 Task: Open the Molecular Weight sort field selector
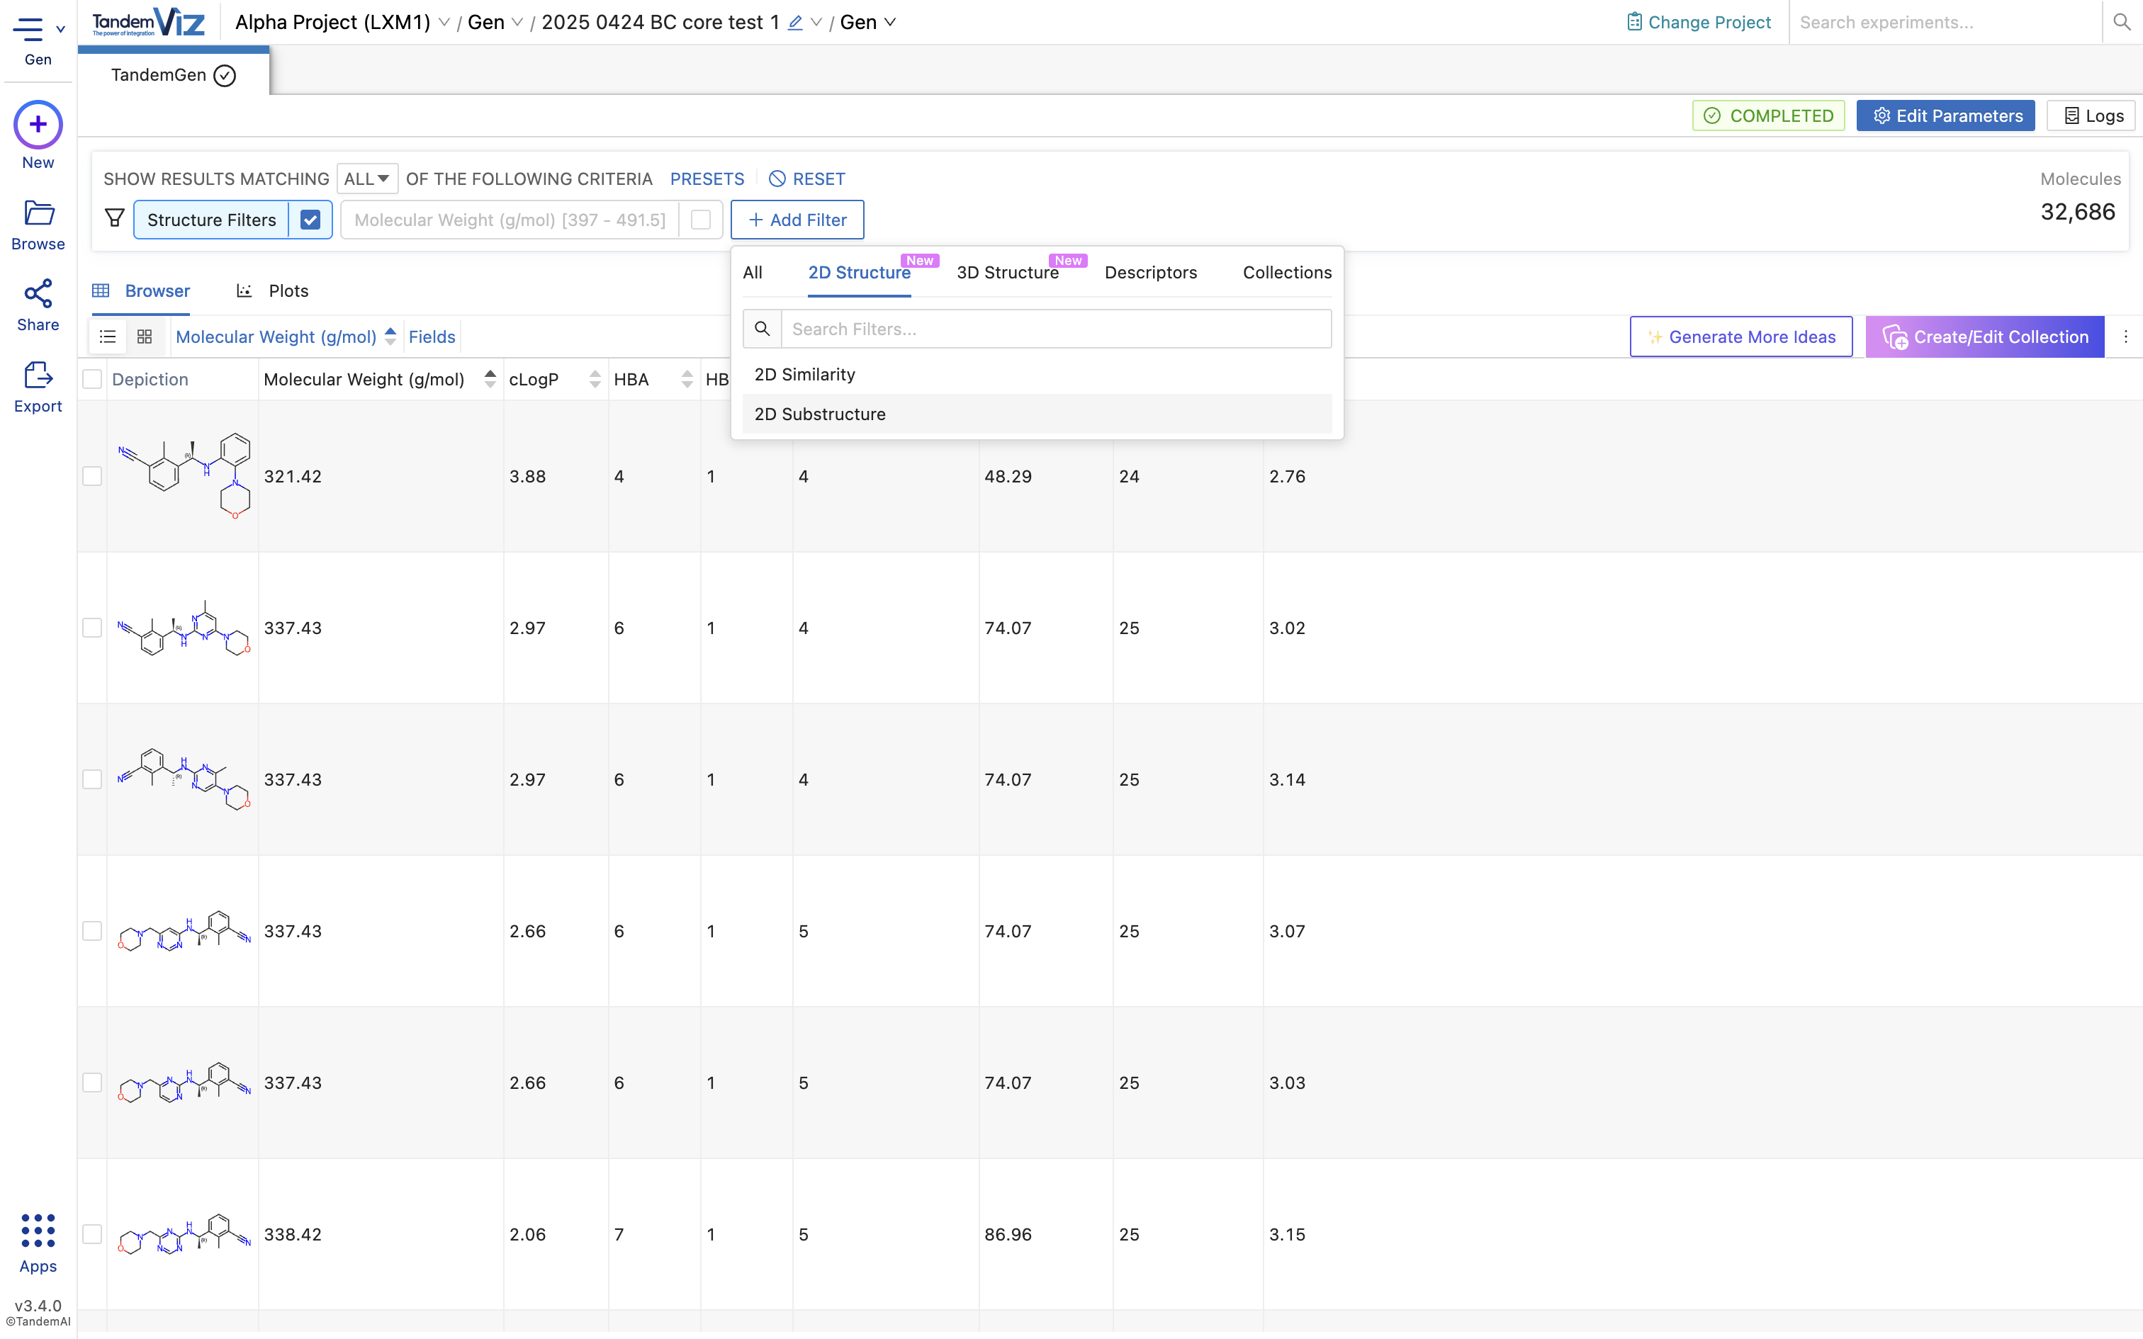(x=276, y=337)
